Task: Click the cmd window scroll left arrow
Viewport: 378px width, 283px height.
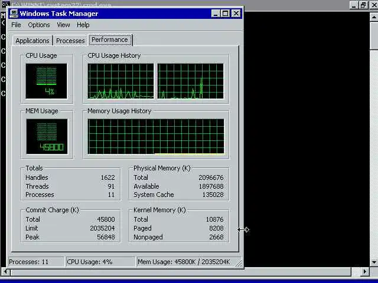Action: [x=5, y=272]
